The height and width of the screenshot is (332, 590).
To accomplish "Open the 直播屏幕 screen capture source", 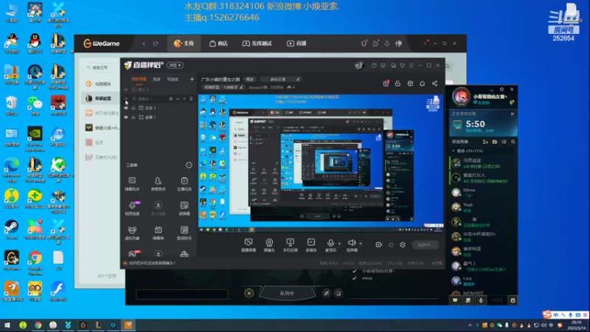I will [249, 245].
